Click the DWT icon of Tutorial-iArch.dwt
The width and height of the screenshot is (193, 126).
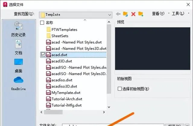49,99
